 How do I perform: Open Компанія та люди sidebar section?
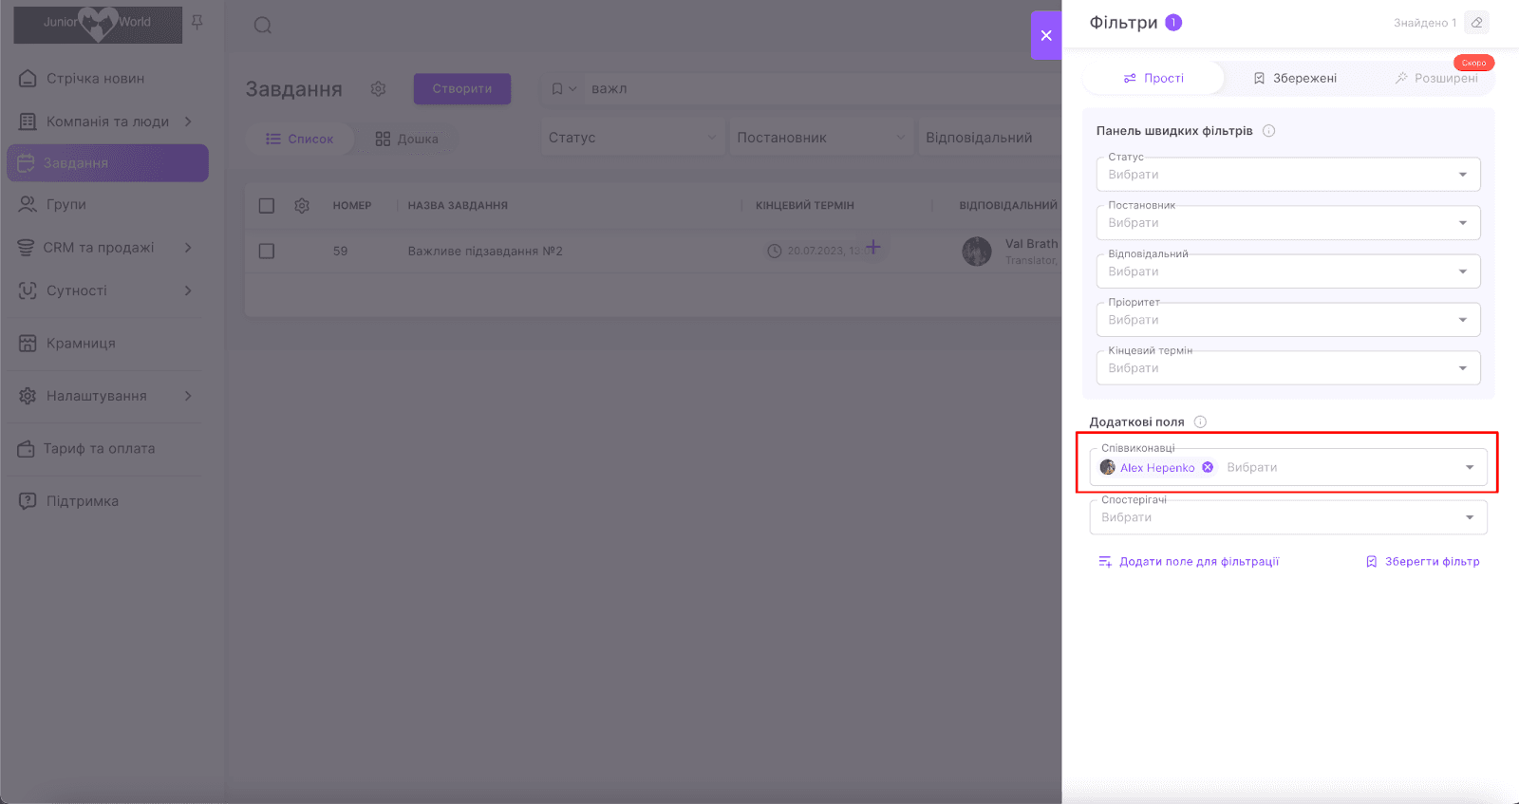pos(107,122)
